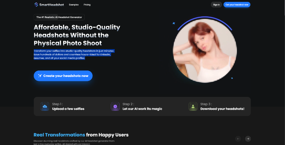The height and width of the screenshot is (145, 285).
Task: Click Get your headshot now button
Action: point(237,5)
